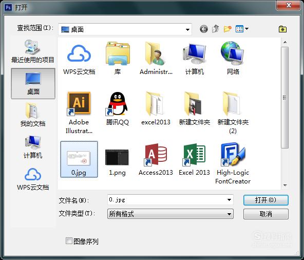Create a new folder with the toolbar icon
Image resolution: width=304 pixels, height=260 pixels.
click(227, 29)
